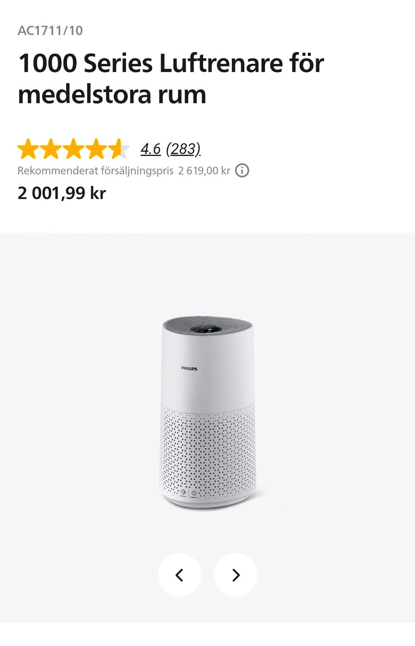Image resolution: width=415 pixels, height=646 pixels.
Task: Click the second yellow rating star
Action: 51,149
